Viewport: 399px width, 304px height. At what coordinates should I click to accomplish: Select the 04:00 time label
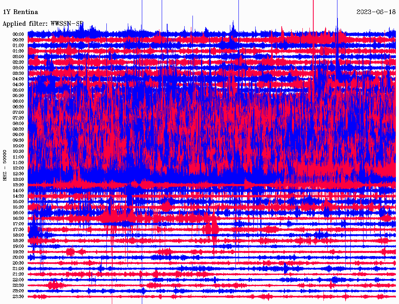tap(18, 79)
